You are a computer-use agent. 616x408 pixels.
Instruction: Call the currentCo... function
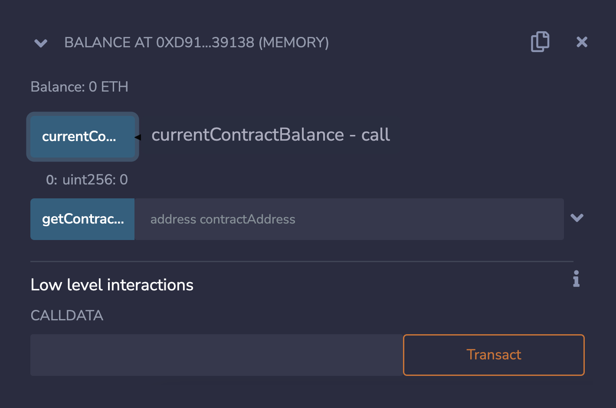pos(82,136)
